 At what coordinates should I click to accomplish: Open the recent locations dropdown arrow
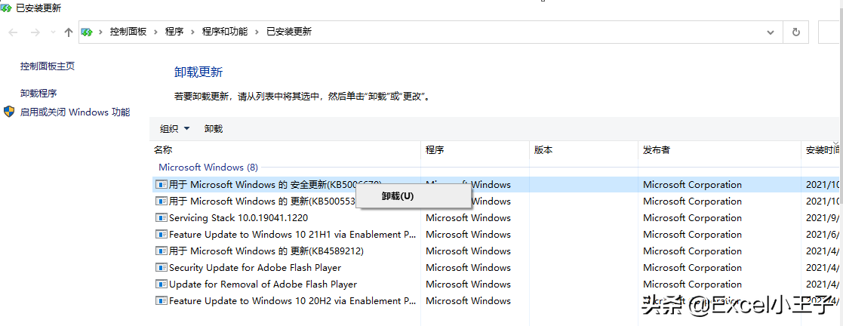pyautogui.click(x=53, y=32)
